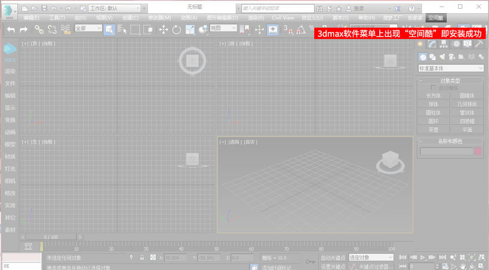
Task: Select the Cameras category icon
Action: pos(452,56)
